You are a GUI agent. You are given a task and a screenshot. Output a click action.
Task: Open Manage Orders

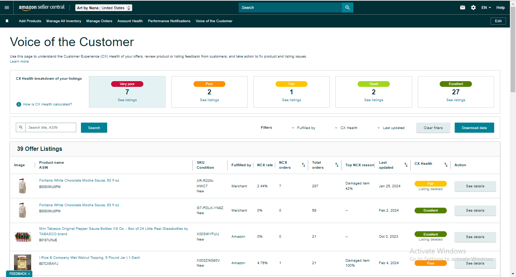click(99, 21)
